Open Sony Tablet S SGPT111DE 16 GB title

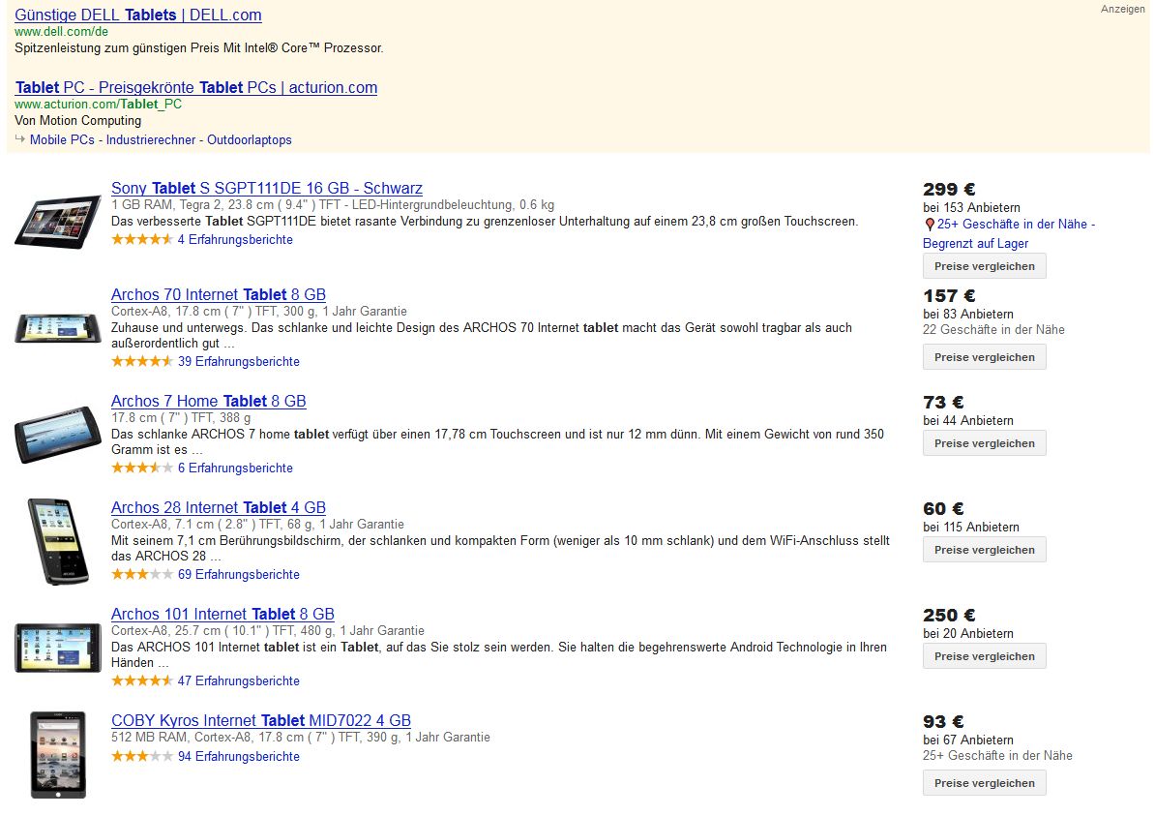(x=267, y=188)
